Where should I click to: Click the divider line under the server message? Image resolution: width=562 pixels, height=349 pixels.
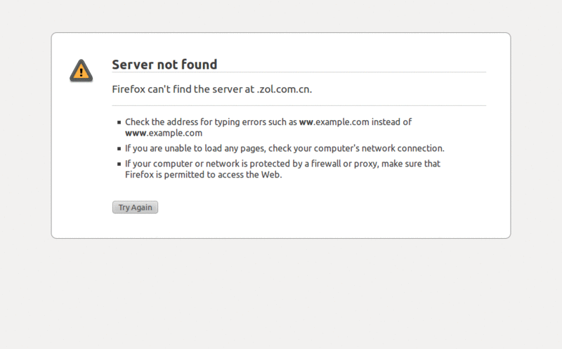(299, 105)
